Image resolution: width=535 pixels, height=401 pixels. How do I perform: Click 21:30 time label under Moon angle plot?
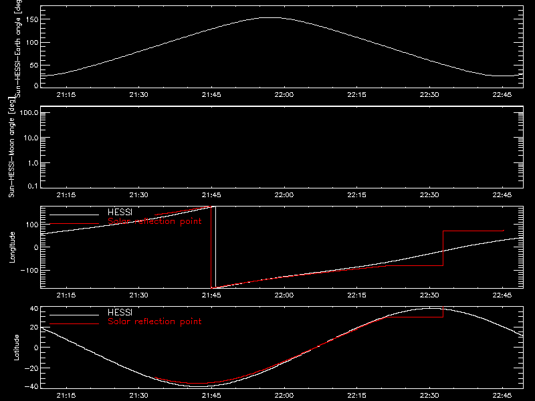pyautogui.click(x=138, y=195)
